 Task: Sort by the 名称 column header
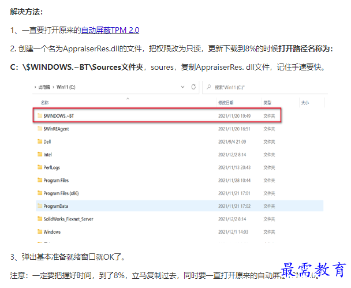click(x=44, y=103)
